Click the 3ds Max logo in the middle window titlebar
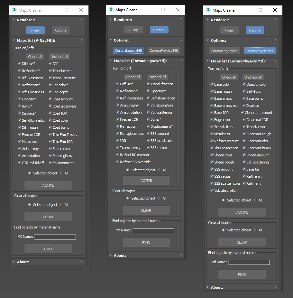Screen dimensions: 293x298 tap(112, 10)
